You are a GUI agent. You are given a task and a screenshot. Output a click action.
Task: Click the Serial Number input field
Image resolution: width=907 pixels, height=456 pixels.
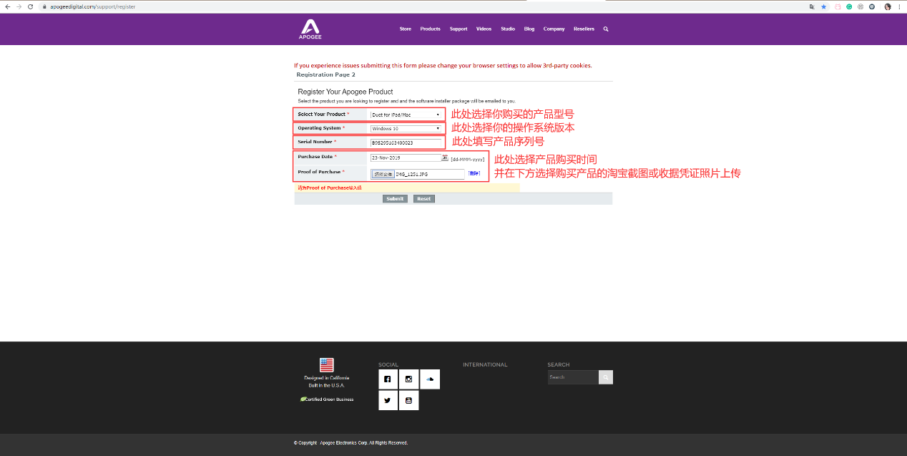pyautogui.click(x=407, y=142)
